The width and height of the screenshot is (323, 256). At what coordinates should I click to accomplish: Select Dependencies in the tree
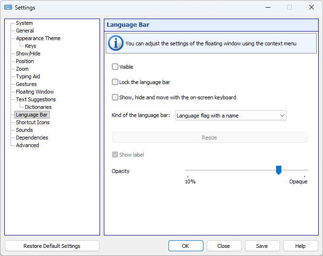point(32,138)
